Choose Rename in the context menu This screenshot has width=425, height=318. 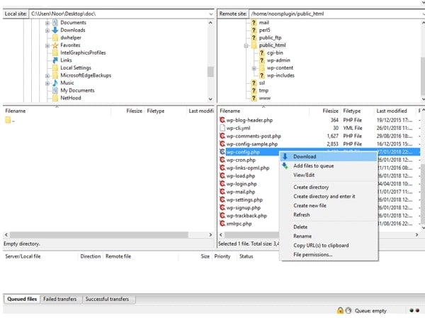(329, 236)
